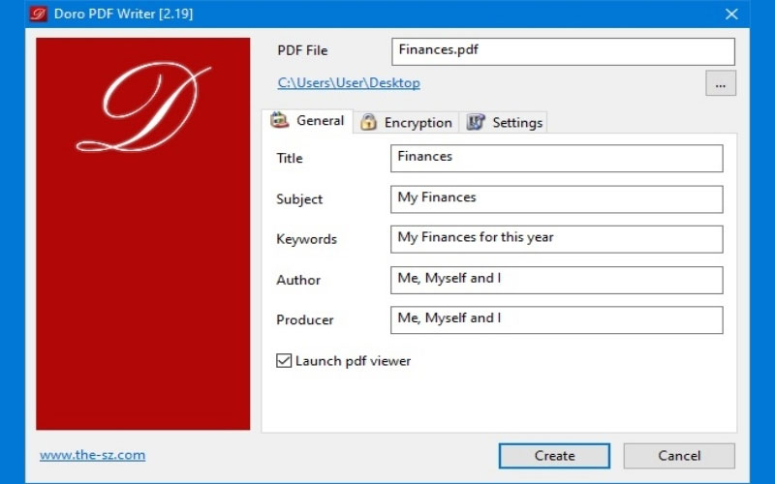The image size is (775, 484).
Task: Click the 'Title' label text
Action: pyautogui.click(x=290, y=158)
